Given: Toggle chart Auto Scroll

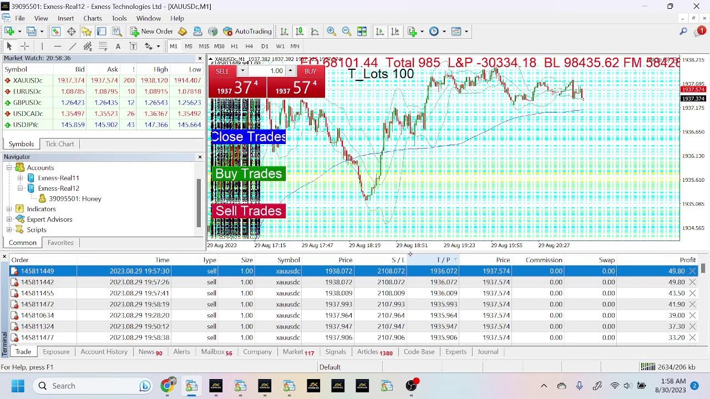Looking at the screenshot, I should (x=379, y=32).
